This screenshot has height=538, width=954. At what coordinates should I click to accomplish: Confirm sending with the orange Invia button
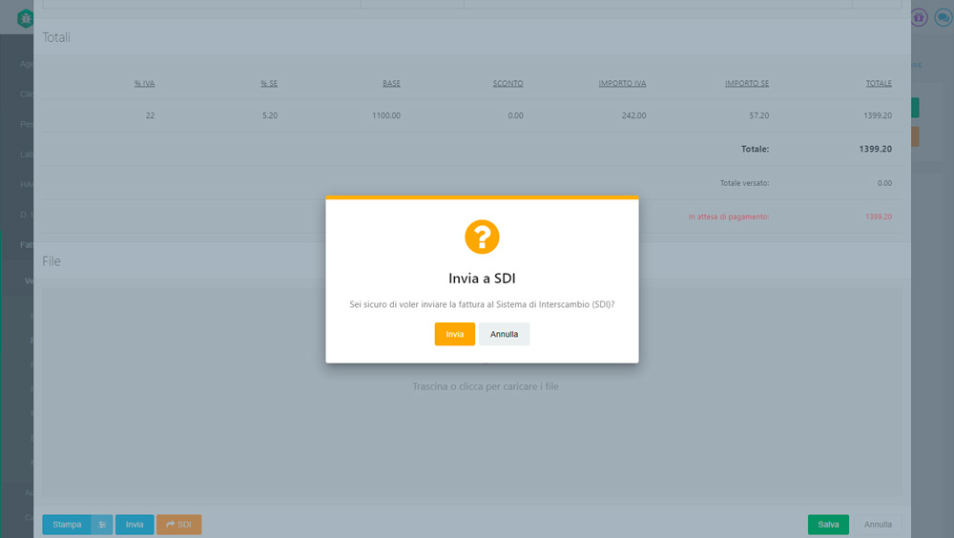454,334
